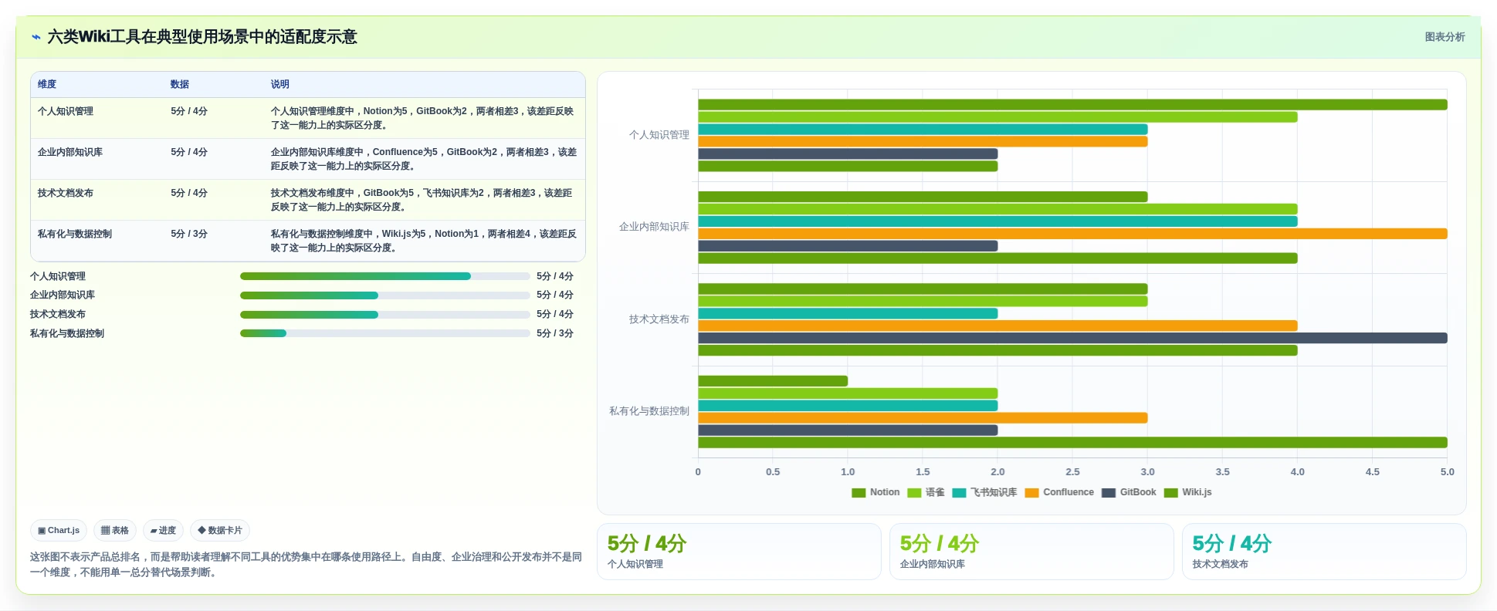The width and height of the screenshot is (1497, 611).
Task: Click the 图表分析 label in the header
Action: (x=1445, y=37)
